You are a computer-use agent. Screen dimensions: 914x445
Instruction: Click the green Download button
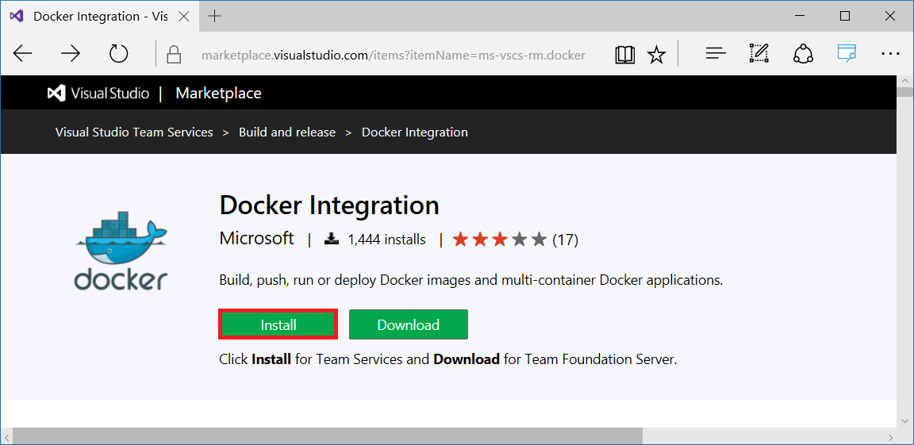(x=408, y=324)
